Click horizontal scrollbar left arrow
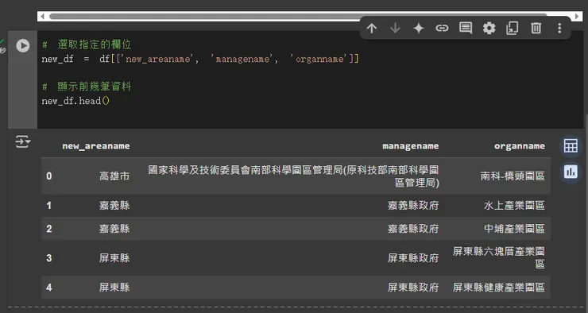This screenshot has width=588, height=313. 42,16
